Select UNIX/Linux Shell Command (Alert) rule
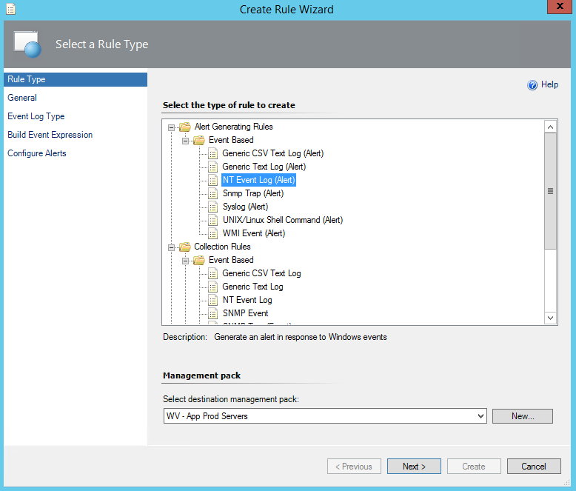This screenshot has width=576, height=491. 282,220
